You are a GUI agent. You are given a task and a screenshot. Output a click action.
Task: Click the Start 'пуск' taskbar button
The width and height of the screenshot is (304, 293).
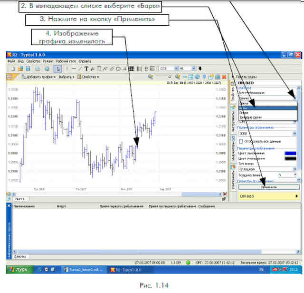(x=19, y=270)
